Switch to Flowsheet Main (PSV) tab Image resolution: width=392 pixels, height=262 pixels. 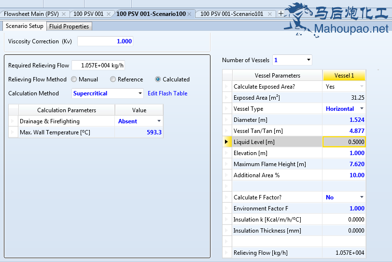pos(31,14)
